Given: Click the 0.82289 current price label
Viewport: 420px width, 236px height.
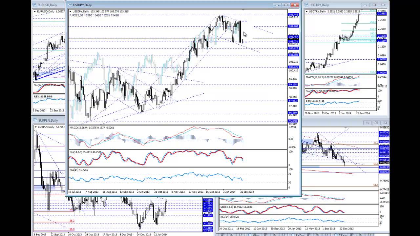Looking at the screenshot, I should click(384, 163).
